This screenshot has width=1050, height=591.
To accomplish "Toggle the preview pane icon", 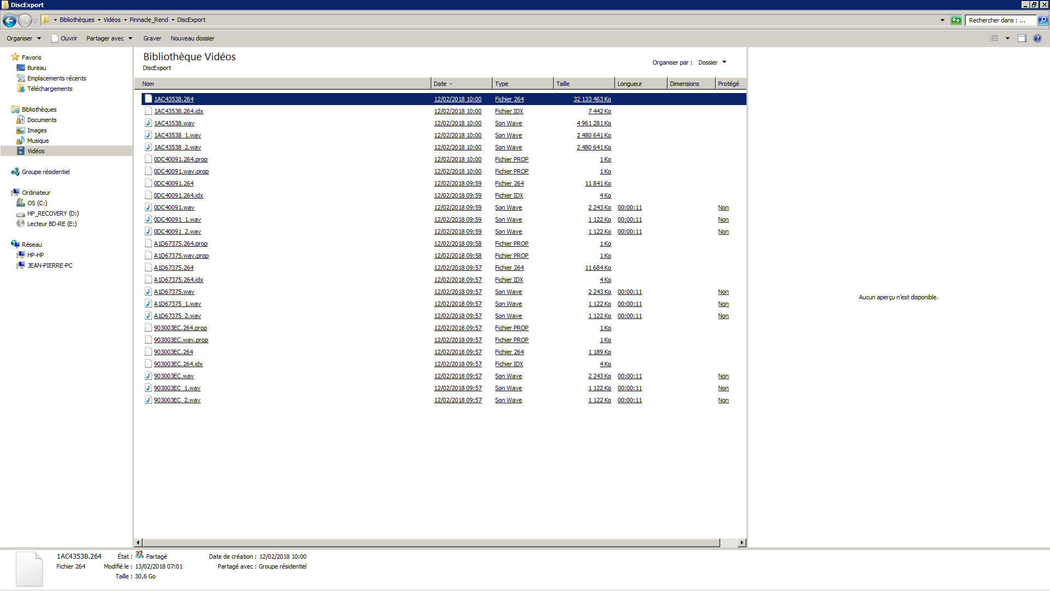I will point(1022,38).
